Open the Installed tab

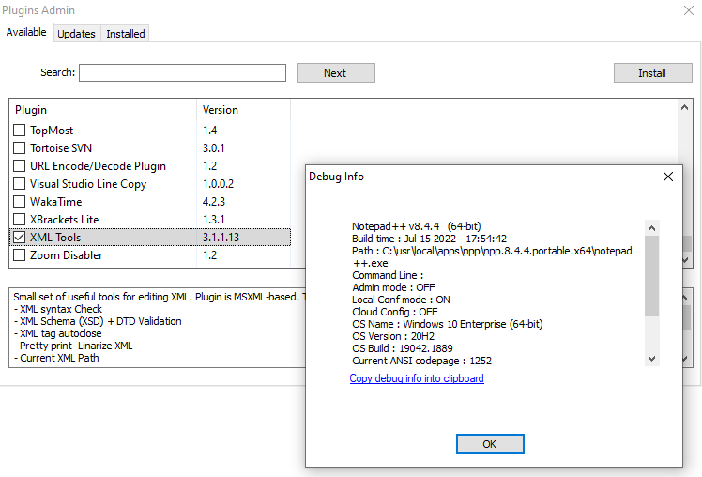126,34
